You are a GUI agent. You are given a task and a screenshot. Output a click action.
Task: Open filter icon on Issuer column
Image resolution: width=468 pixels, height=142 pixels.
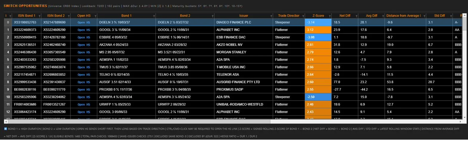(271, 16)
